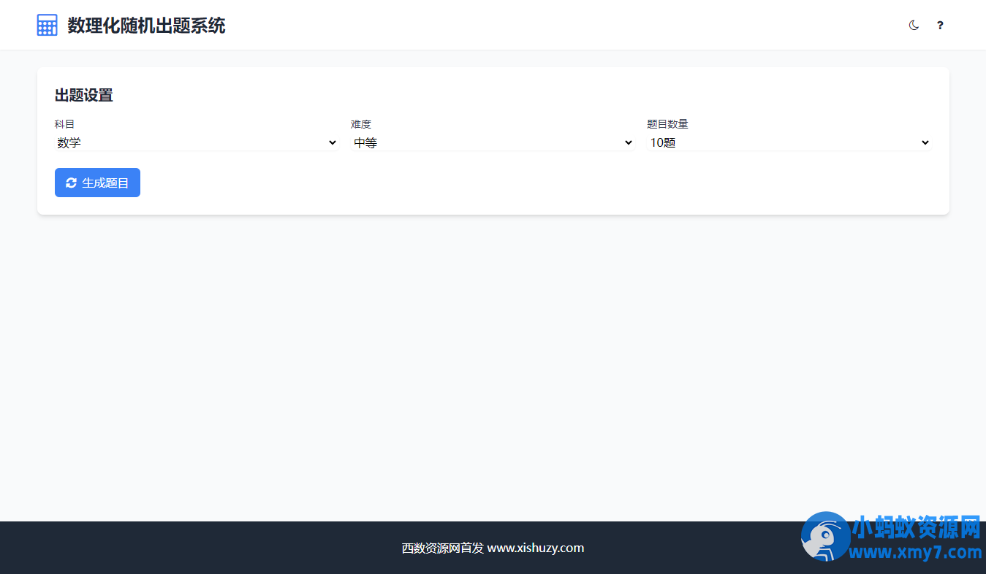The height and width of the screenshot is (574, 986).
Task: Click the 数理化随机出题系统 title text
Action: point(145,26)
